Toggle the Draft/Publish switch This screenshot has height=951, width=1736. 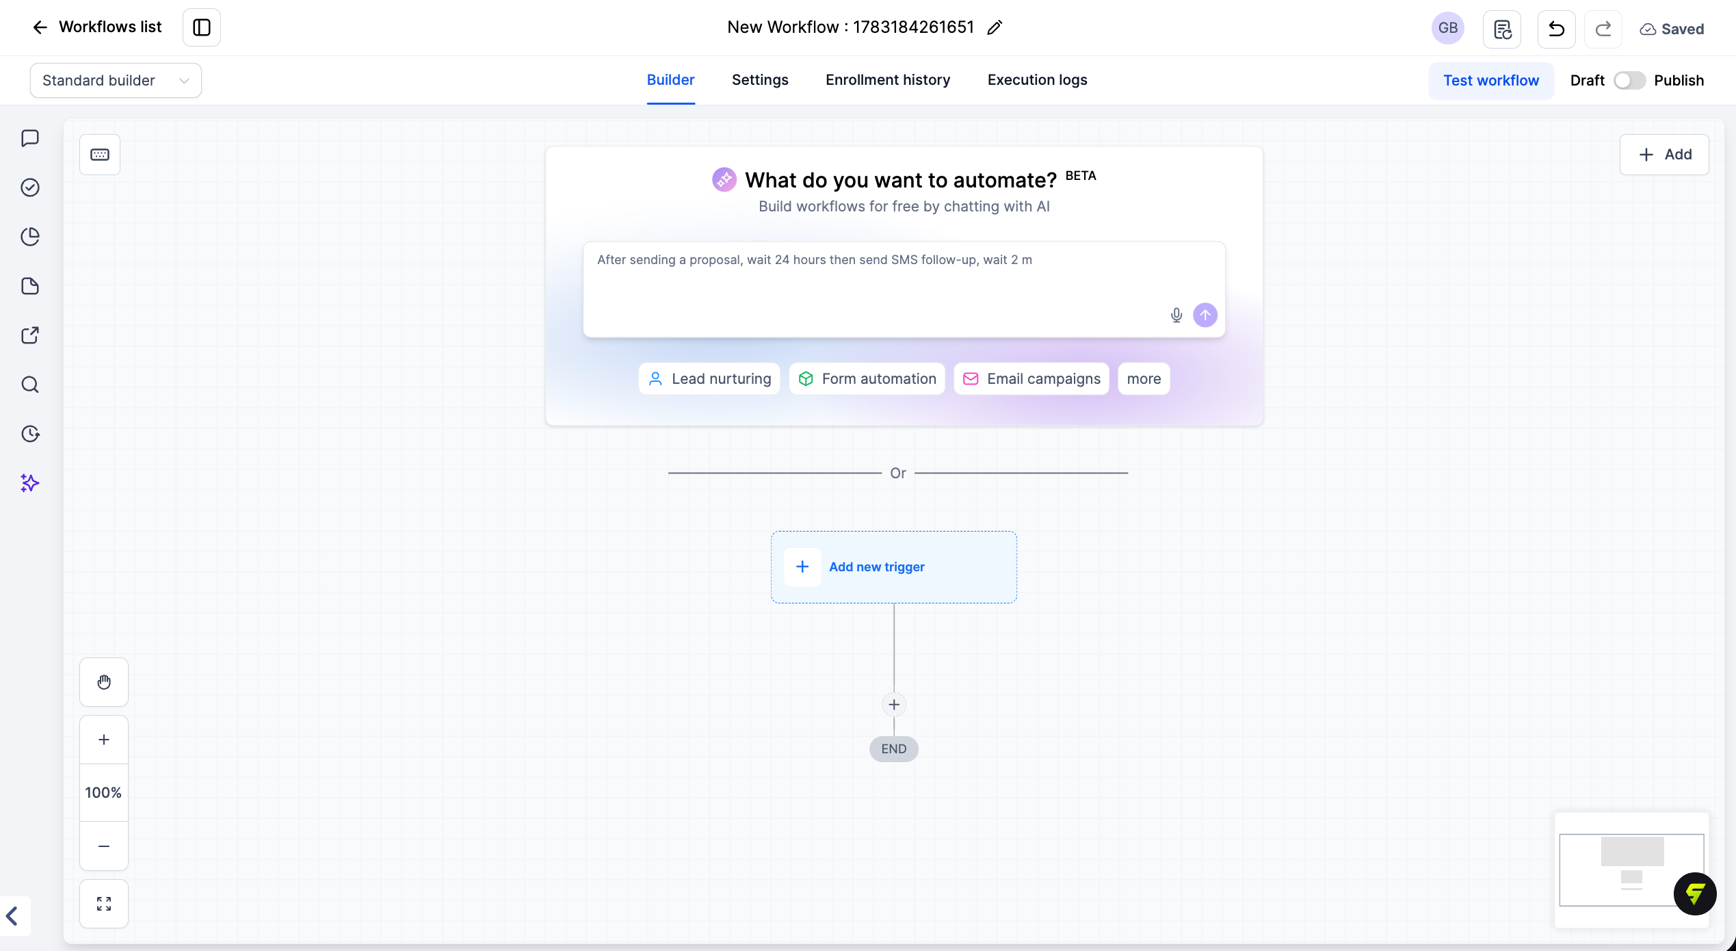point(1629,81)
